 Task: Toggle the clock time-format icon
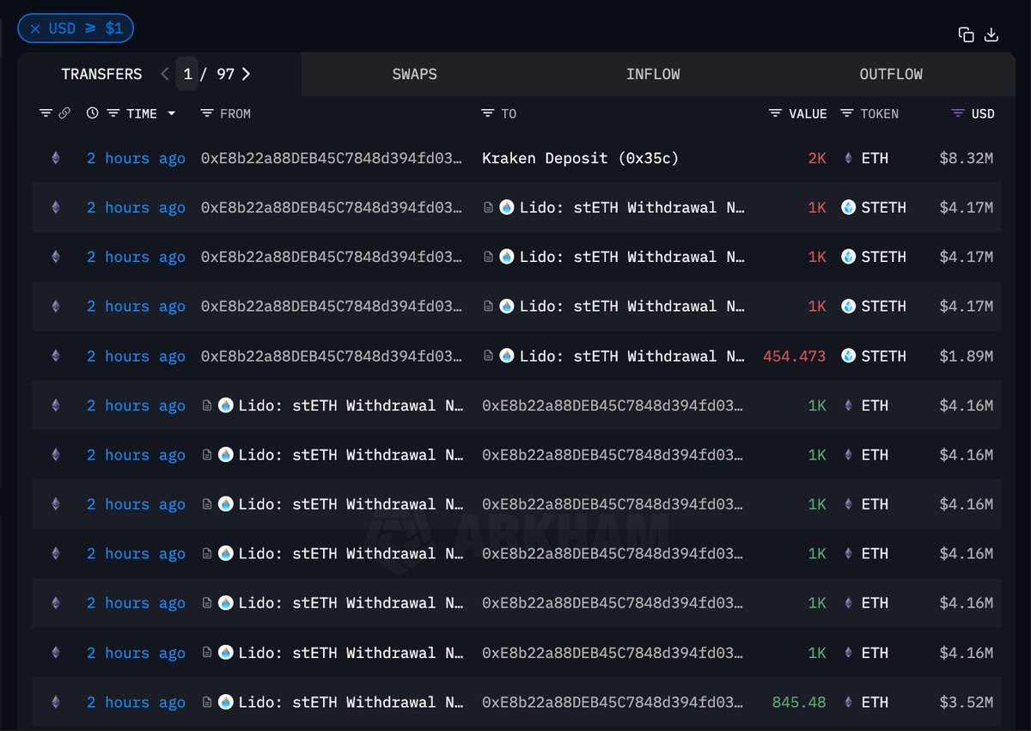tap(93, 113)
